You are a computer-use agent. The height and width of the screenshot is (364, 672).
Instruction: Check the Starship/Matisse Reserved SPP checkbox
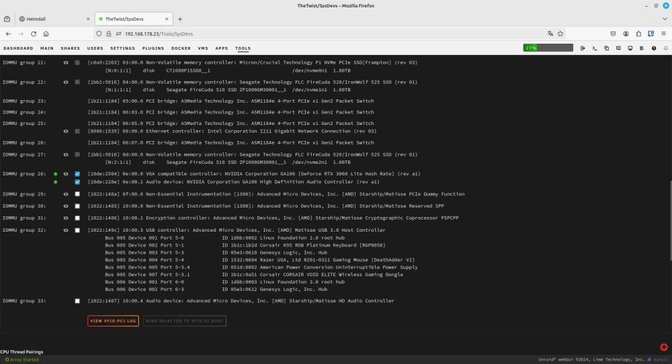77,206
